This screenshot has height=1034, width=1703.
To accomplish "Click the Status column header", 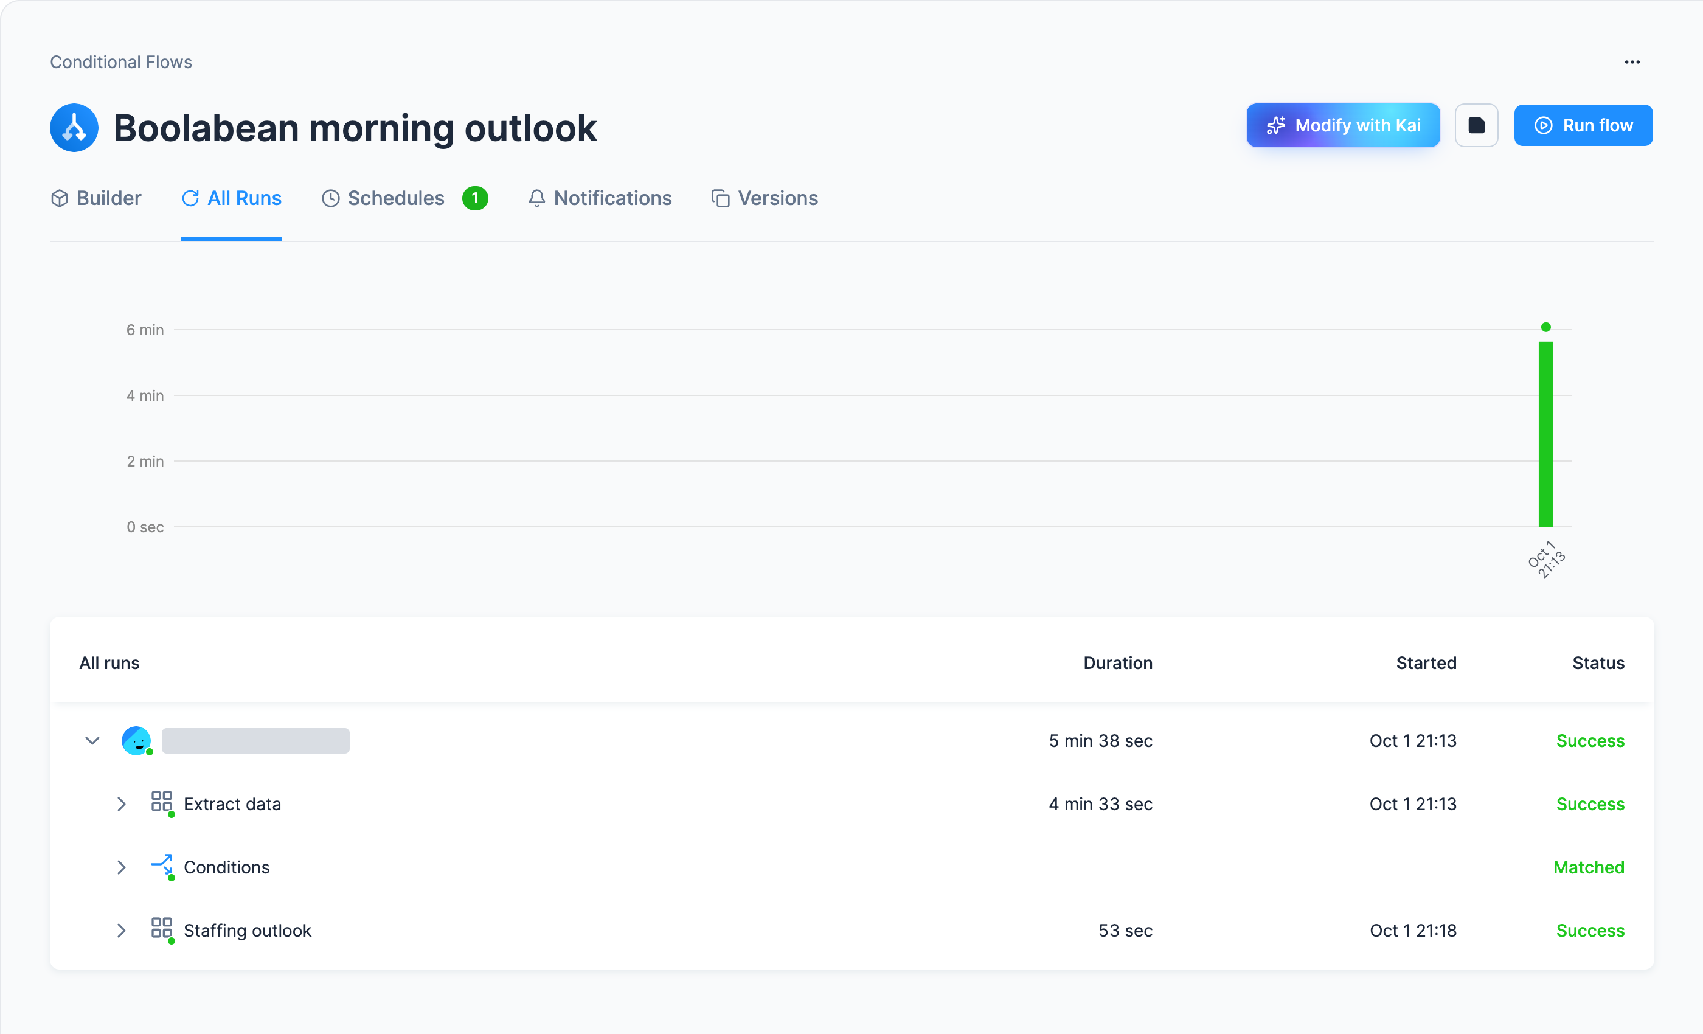I will [x=1598, y=663].
